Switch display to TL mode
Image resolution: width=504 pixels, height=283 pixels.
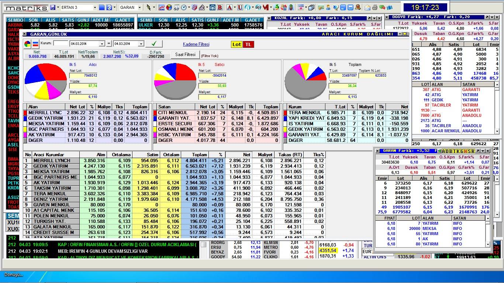tap(248, 44)
